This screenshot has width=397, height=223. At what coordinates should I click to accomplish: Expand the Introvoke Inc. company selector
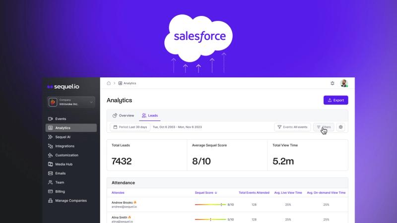pyautogui.click(x=71, y=102)
